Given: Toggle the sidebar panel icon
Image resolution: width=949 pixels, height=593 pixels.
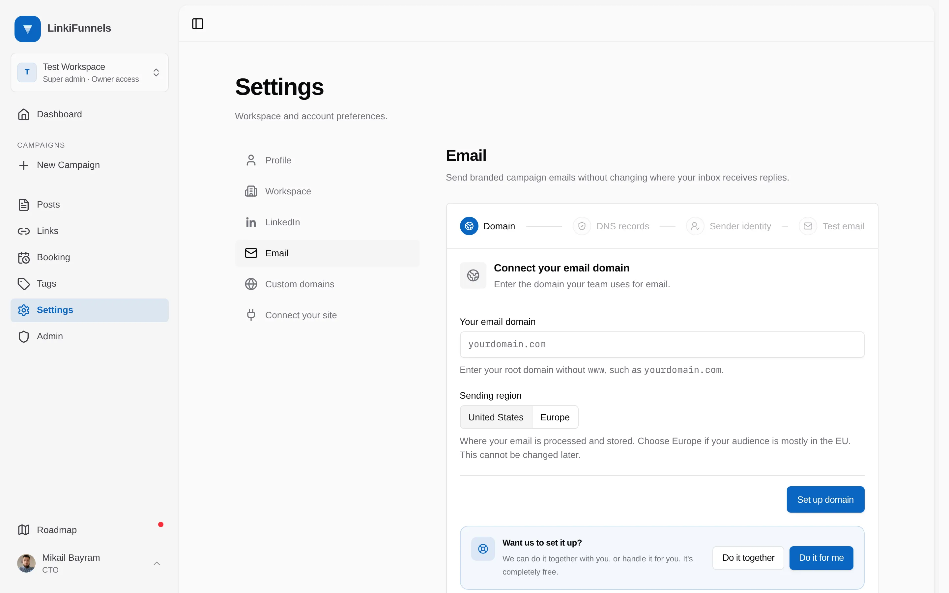Looking at the screenshot, I should pyautogui.click(x=198, y=24).
